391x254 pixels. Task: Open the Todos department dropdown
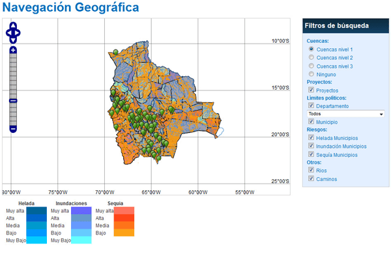pyautogui.click(x=345, y=114)
